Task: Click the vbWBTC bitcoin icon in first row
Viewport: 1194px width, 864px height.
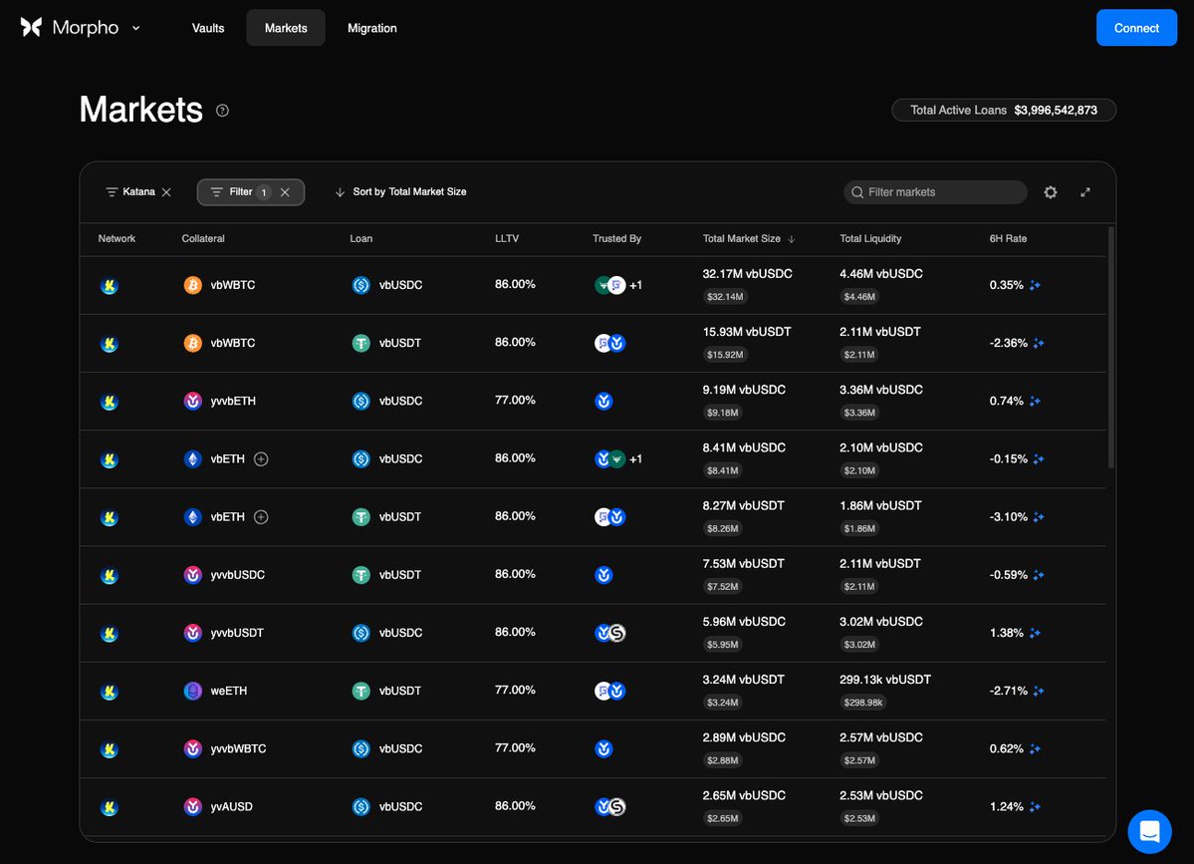Action: [x=192, y=286]
